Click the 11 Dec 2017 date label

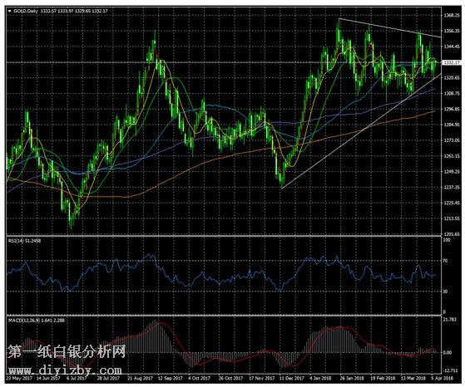click(x=292, y=378)
